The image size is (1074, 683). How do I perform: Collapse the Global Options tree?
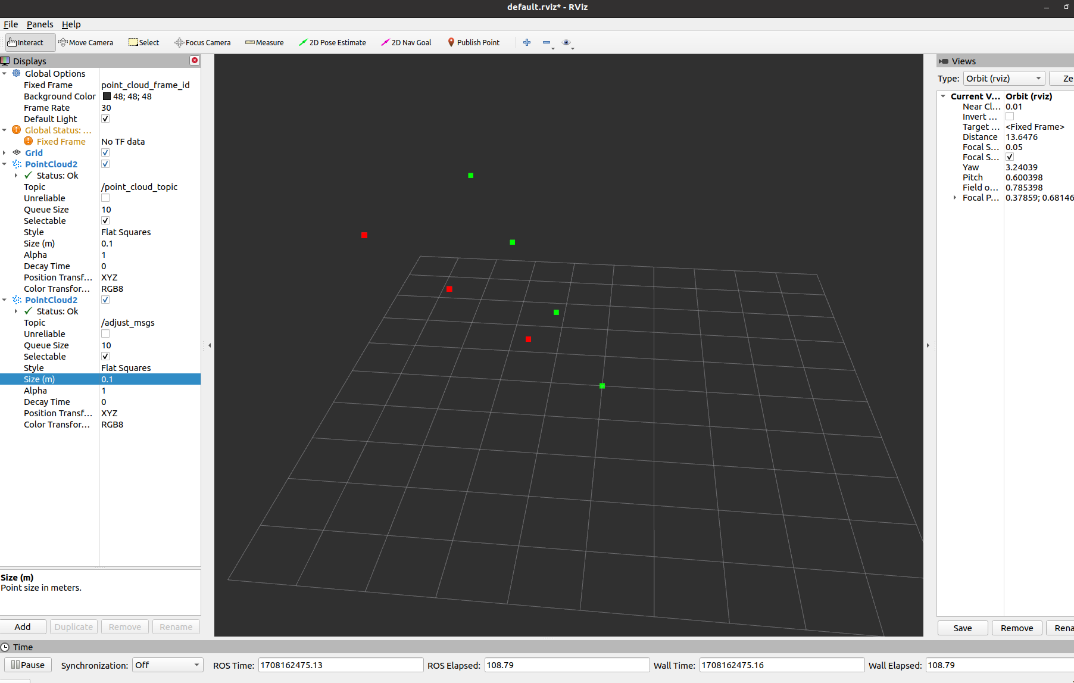click(x=4, y=73)
